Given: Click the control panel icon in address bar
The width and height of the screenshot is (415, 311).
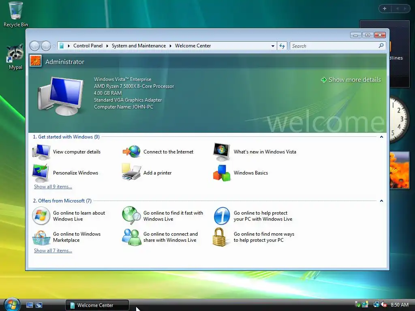Looking at the screenshot, I should (62, 46).
